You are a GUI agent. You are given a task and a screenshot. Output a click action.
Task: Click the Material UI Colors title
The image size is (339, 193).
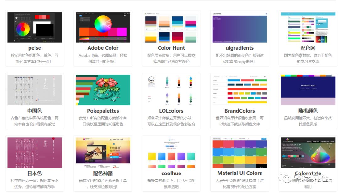[239, 173]
